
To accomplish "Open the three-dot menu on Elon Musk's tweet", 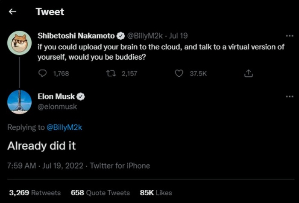I will pos(289,97).
